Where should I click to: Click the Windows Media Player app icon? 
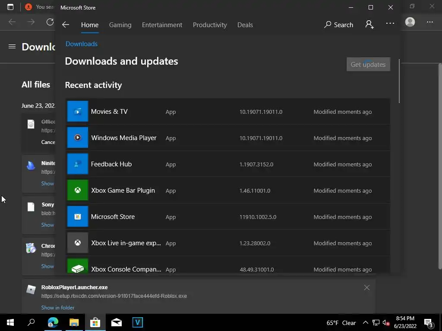pos(78,137)
